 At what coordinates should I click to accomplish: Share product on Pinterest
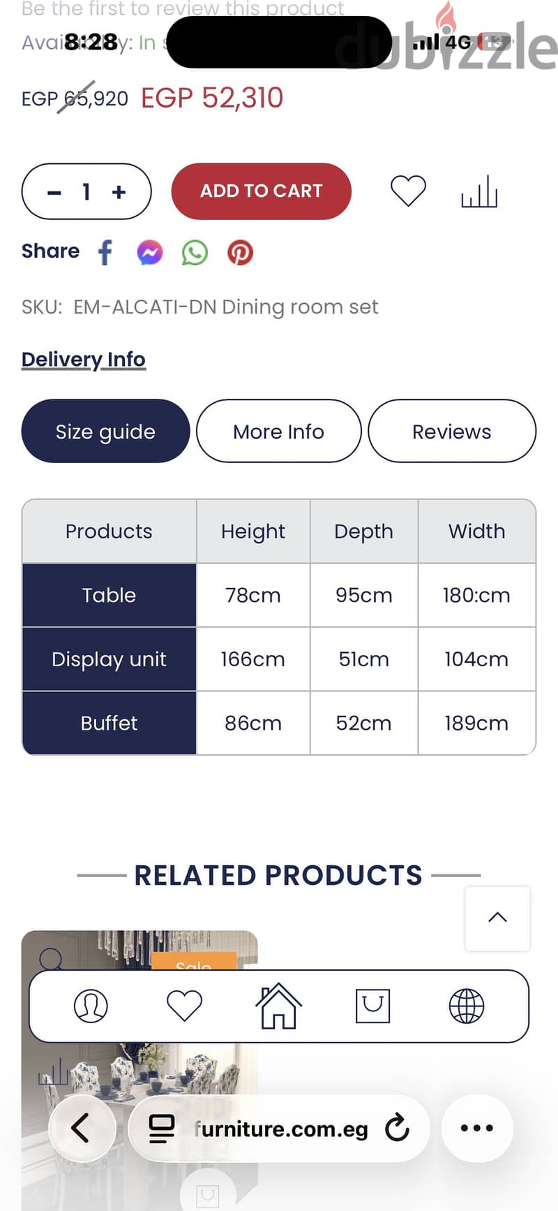(240, 252)
